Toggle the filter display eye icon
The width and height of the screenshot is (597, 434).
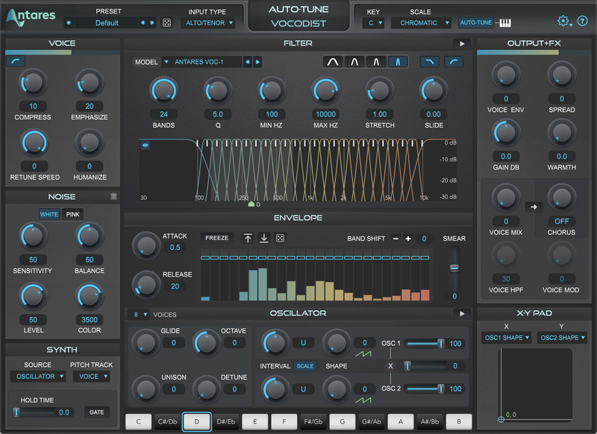146,145
